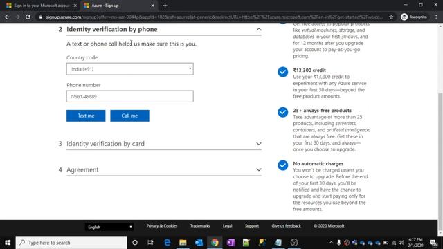Viewport: 443px width, 249px height.
Task: Click the "No automatic charges" heading
Action: [x=318, y=163]
